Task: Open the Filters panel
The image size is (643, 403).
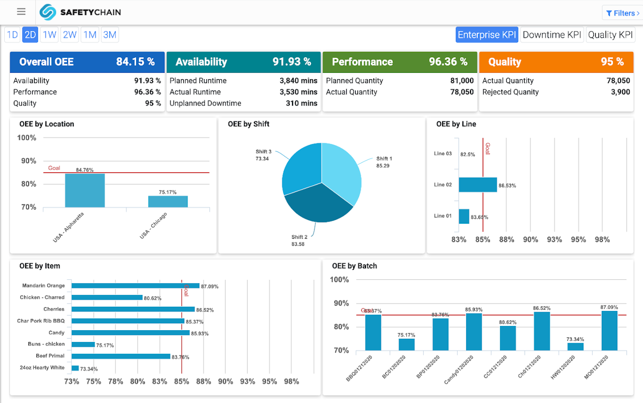Action: (622, 13)
